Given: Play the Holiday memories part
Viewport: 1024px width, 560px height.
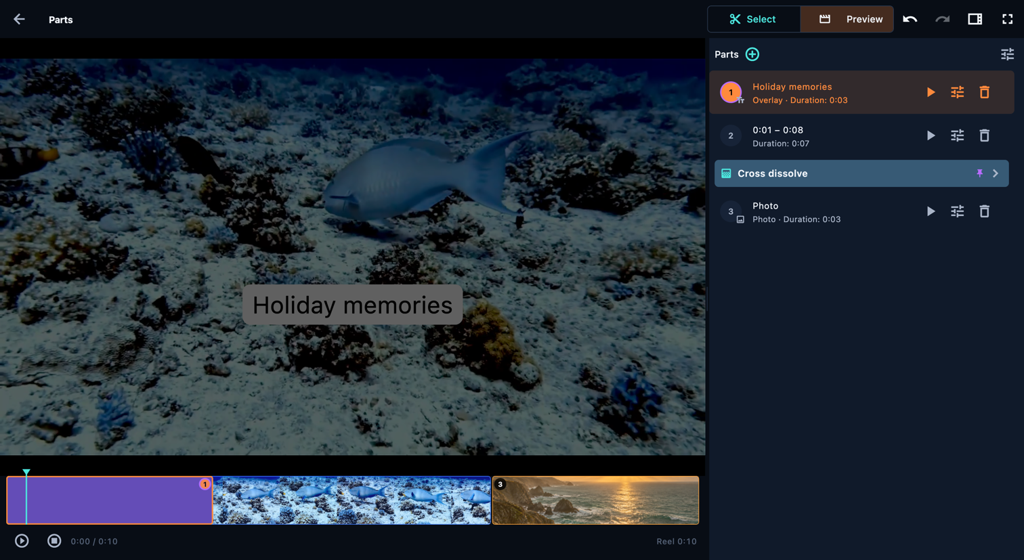Looking at the screenshot, I should [931, 92].
